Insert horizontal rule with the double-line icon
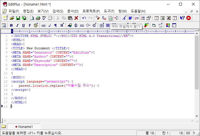Image resolution: width=200 pixels, height=136 pixels. (82, 25)
